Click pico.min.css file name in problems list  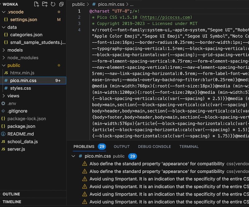[x=98, y=156]
